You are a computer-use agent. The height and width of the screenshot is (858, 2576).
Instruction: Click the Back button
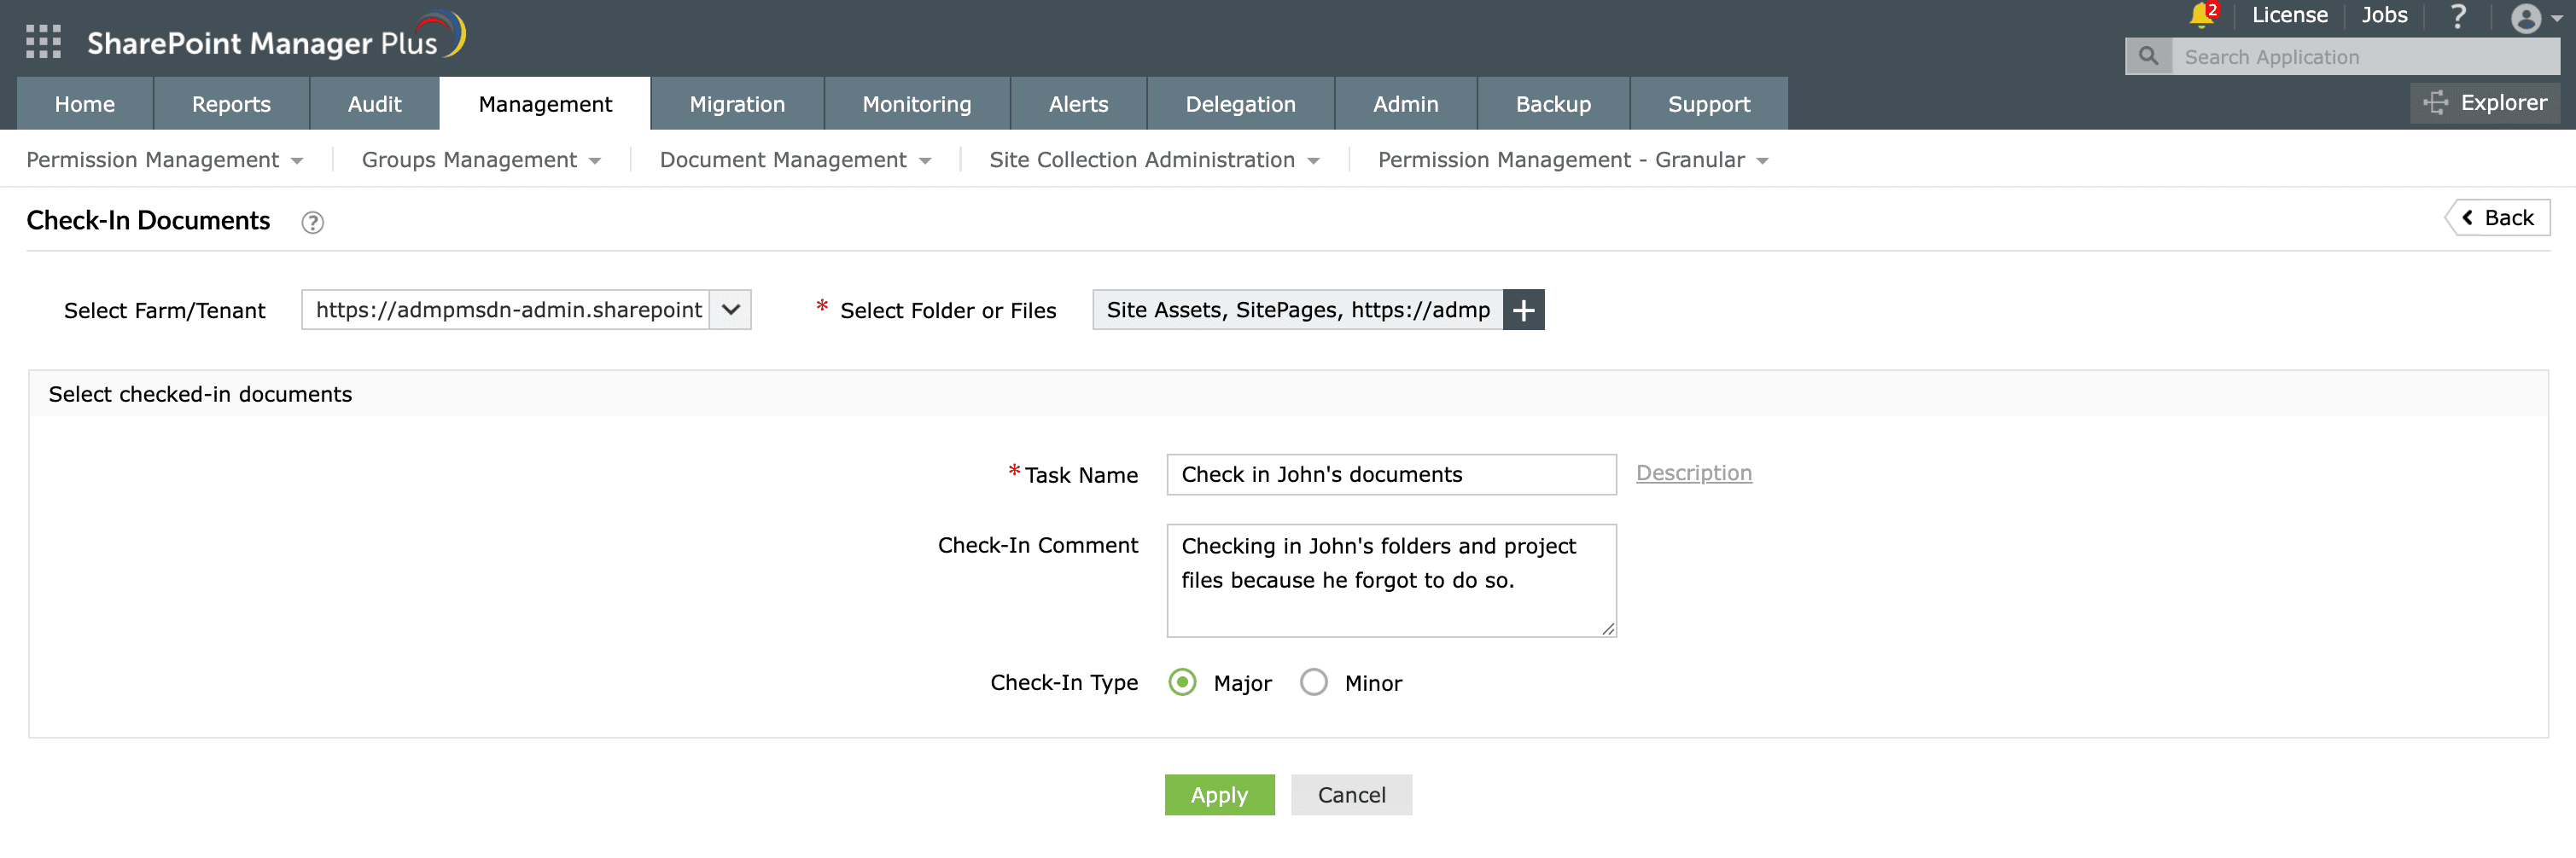click(x=2498, y=217)
